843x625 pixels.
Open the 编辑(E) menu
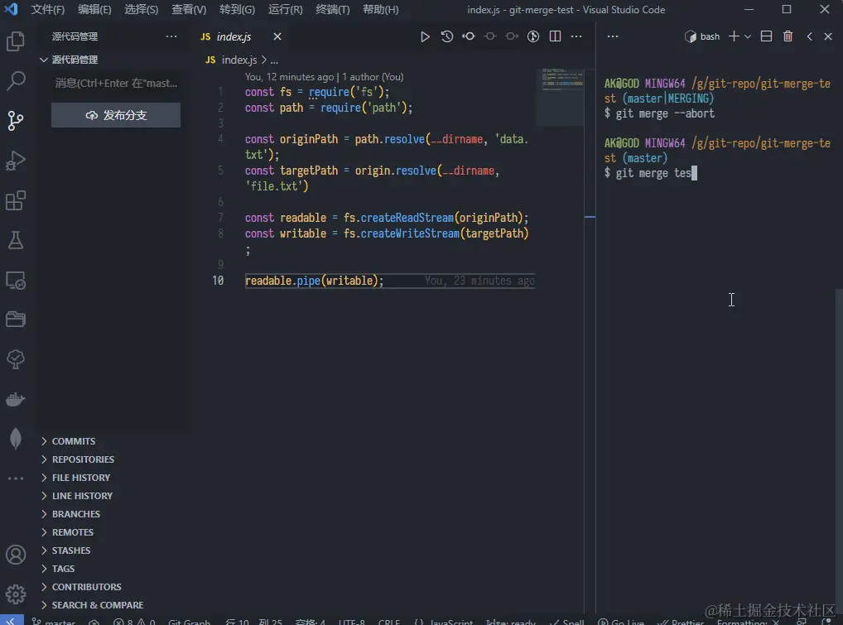[x=94, y=10]
